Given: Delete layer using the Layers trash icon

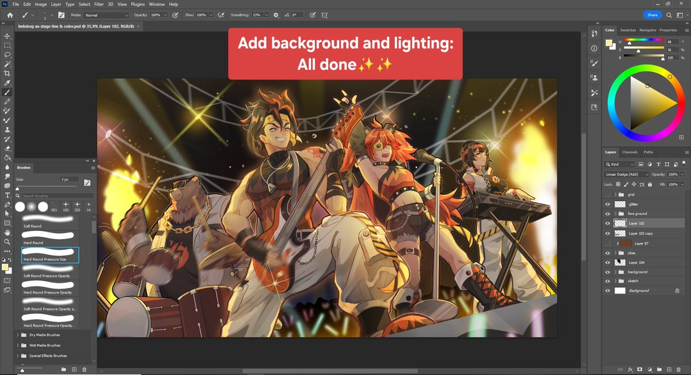Looking at the screenshot, I should [x=679, y=369].
